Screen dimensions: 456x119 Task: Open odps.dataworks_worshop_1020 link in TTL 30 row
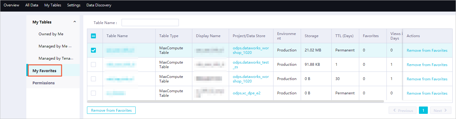point(251,79)
